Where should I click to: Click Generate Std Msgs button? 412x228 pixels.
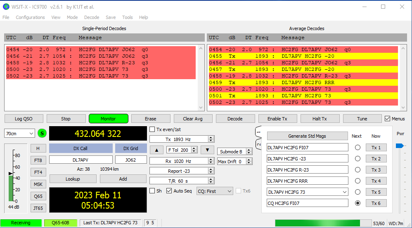307,136
